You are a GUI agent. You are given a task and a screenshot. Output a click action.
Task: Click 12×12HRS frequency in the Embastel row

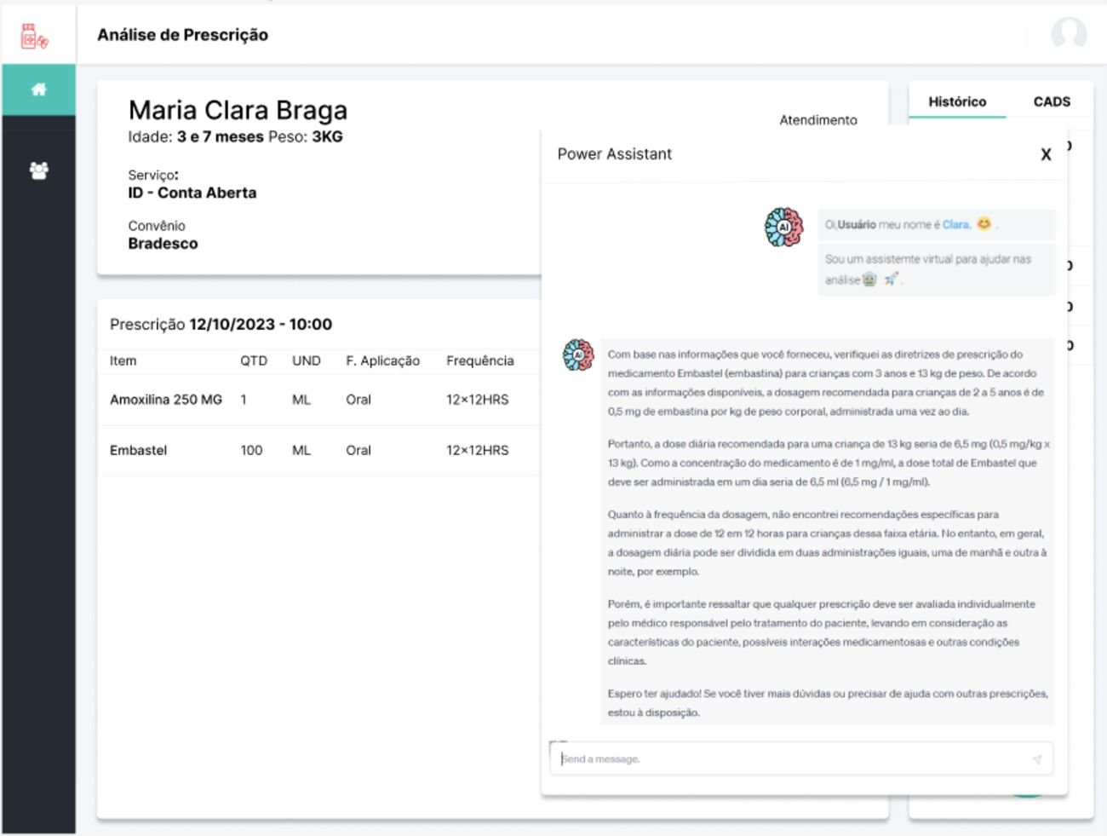(477, 450)
